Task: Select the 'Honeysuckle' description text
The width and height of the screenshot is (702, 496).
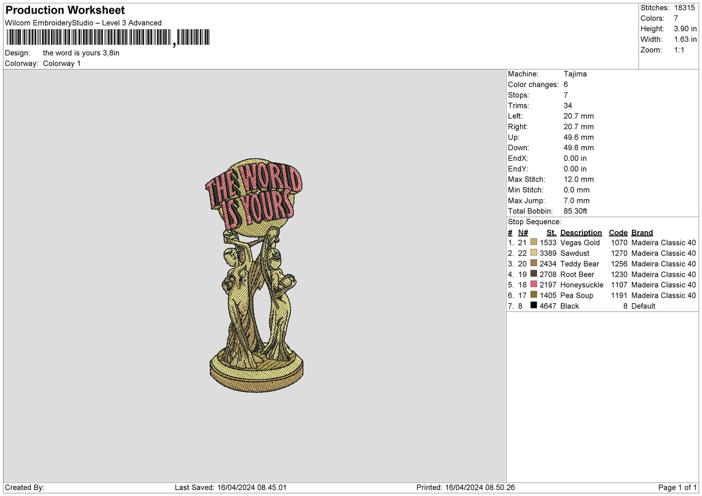Action: coord(582,285)
